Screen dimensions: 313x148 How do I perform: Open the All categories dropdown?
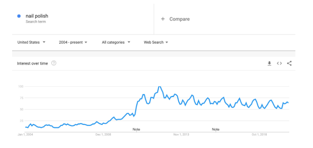point(116,42)
